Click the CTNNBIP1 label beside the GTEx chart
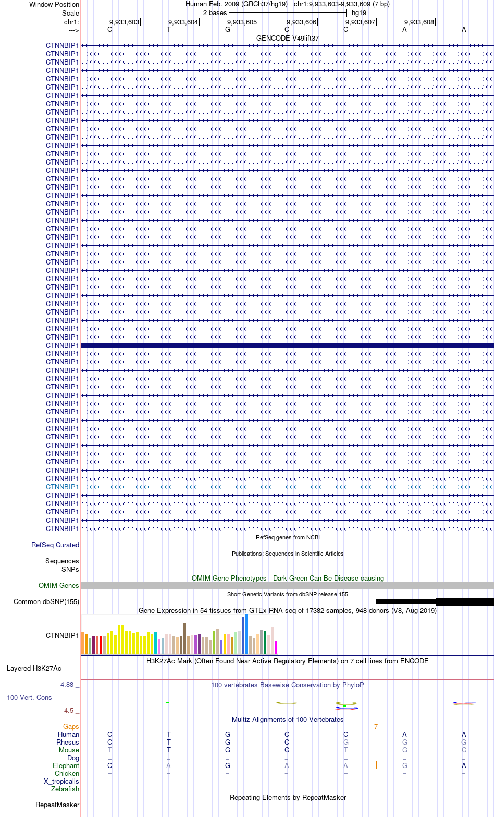 tap(63, 635)
